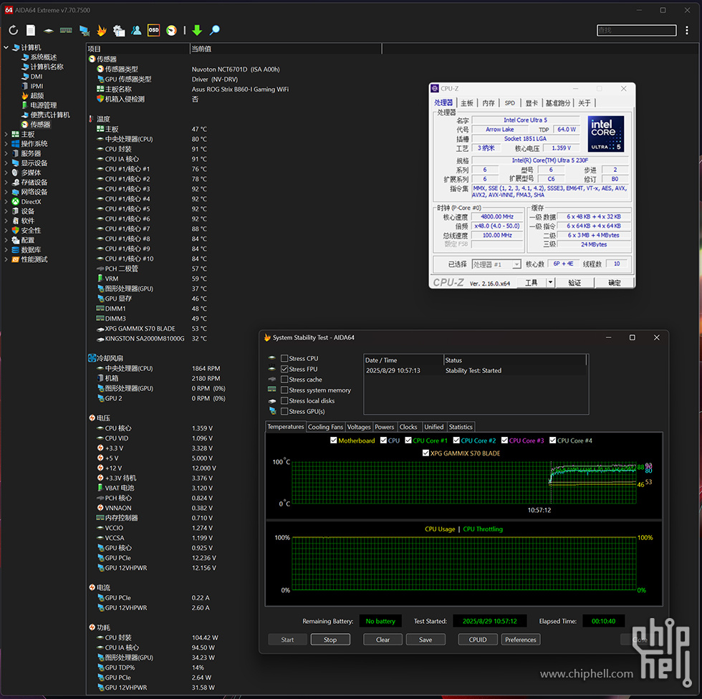Image resolution: width=702 pixels, height=699 pixels.
Task: Enable the Stress GPU(s) checkbox
Action: click(284, 412)
